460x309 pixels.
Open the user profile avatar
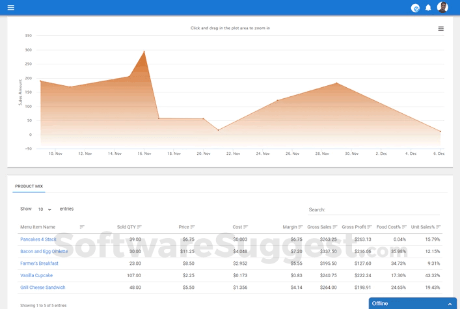(x=442, y=8)
